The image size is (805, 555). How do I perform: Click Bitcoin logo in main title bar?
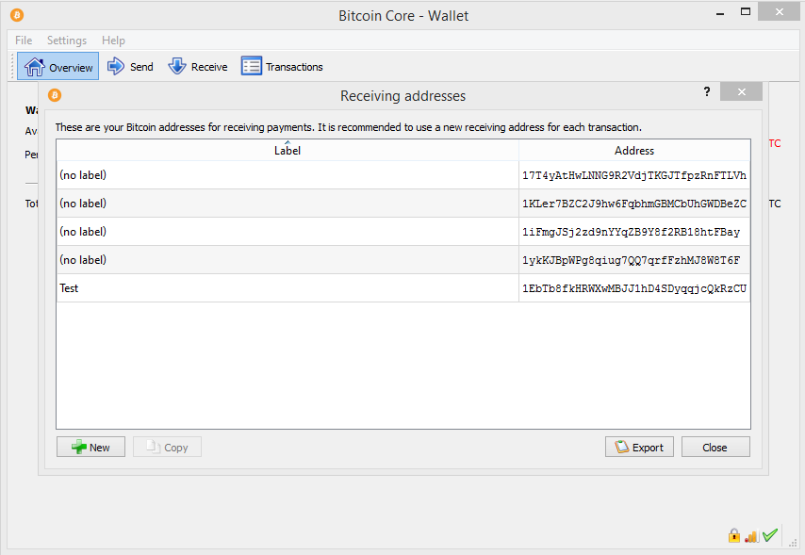tap(17, 15)
